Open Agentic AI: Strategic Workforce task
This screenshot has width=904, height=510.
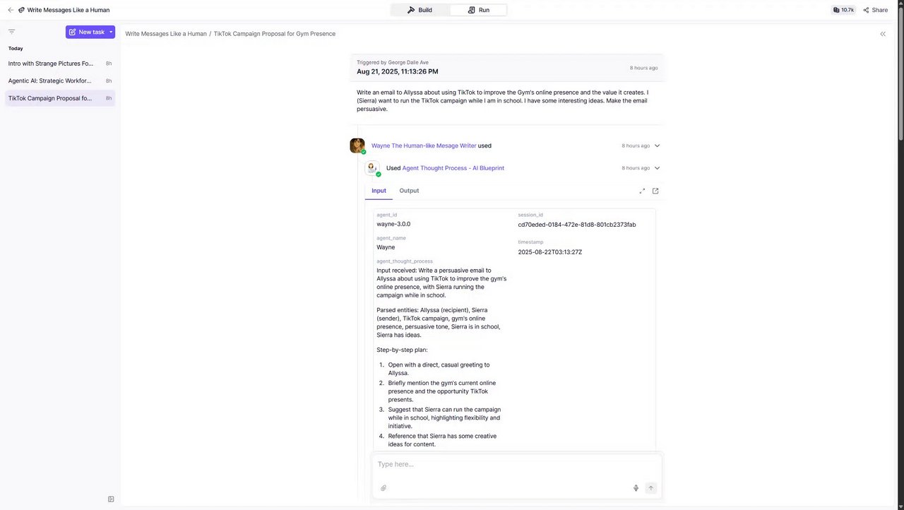point(60,81)
